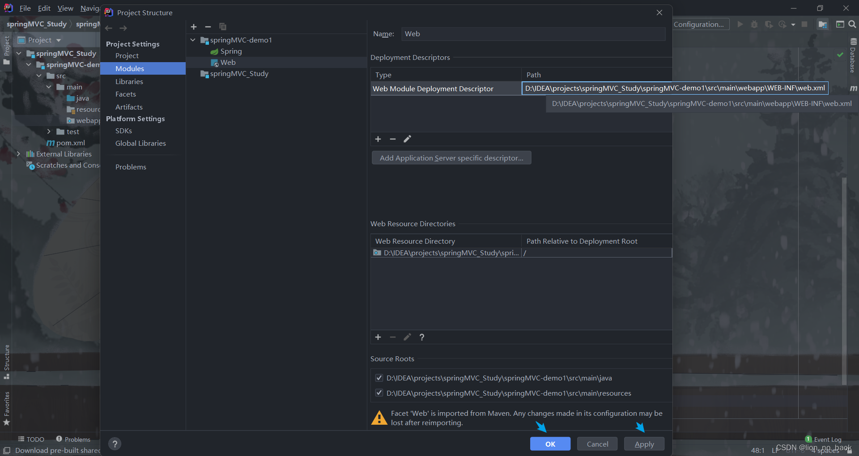Edit the deployment descriptor with pencil icon
The width and height of the screenshot is (859, 456).
[x=407, y=139]
